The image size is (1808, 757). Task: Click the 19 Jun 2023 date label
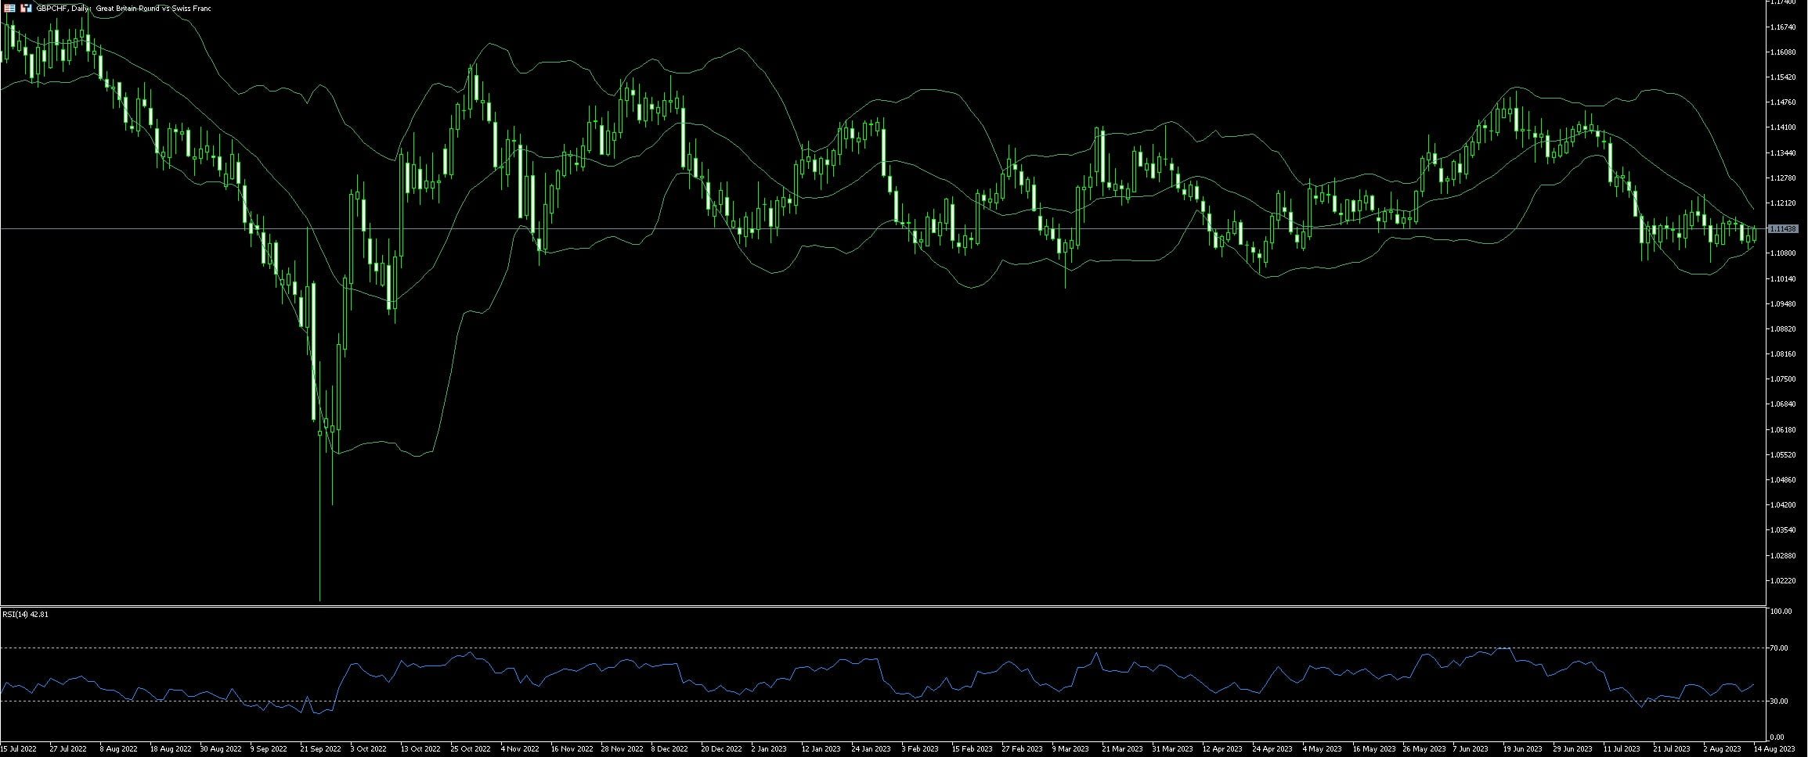1523,749
